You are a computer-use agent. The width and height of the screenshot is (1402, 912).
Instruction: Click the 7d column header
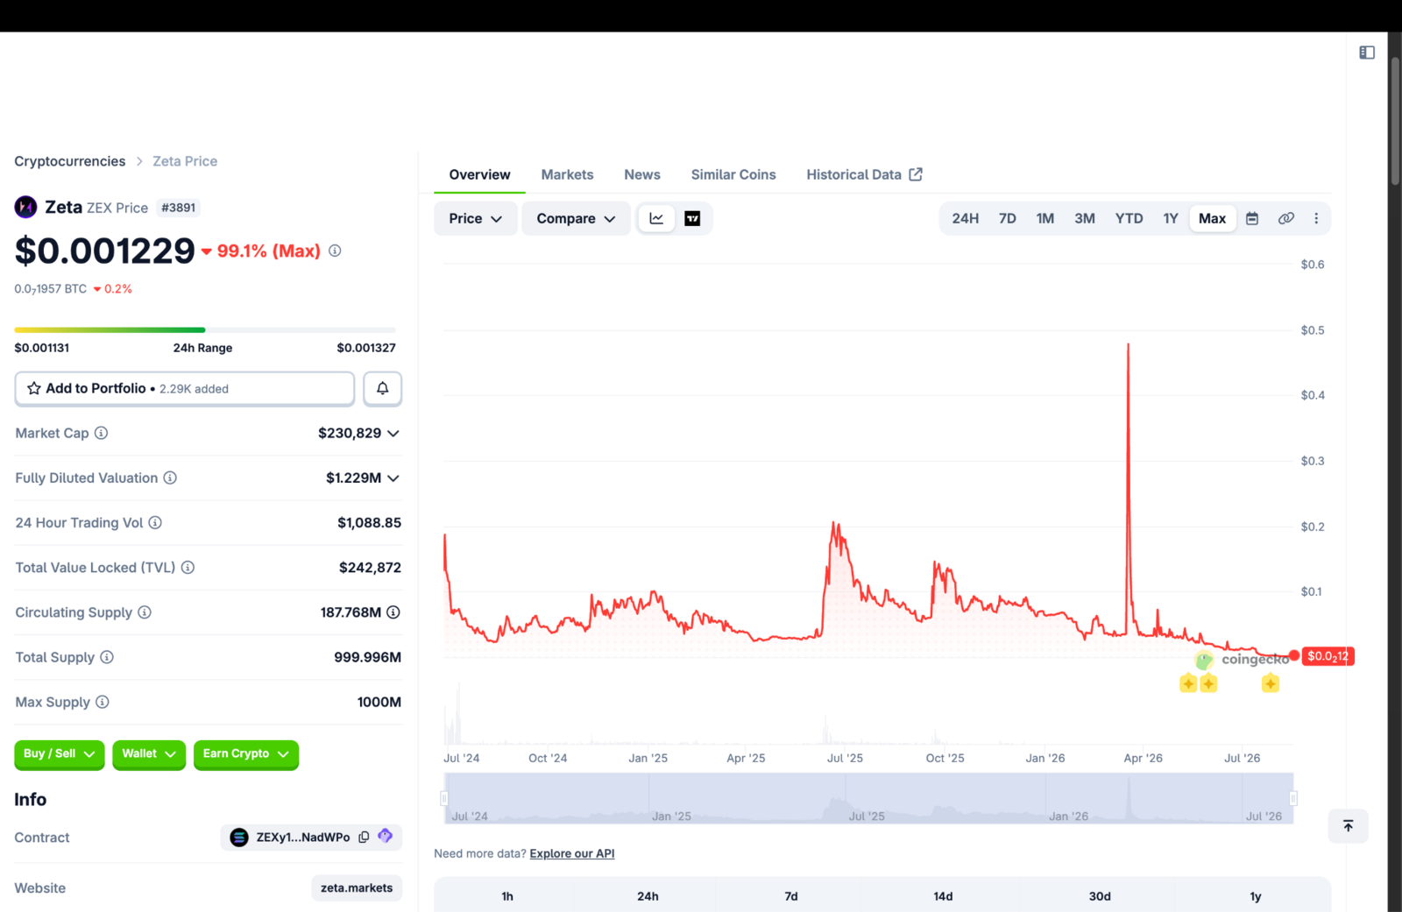click(791, 896)
